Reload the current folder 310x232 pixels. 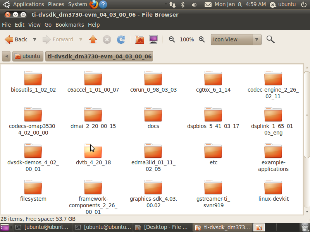pyautogui.click(x=121, y=39)
